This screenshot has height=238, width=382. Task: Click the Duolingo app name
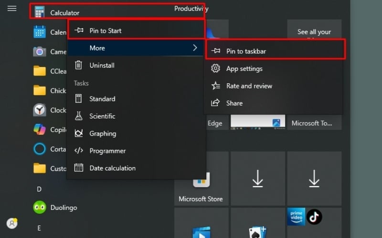[x=64, y=208]
